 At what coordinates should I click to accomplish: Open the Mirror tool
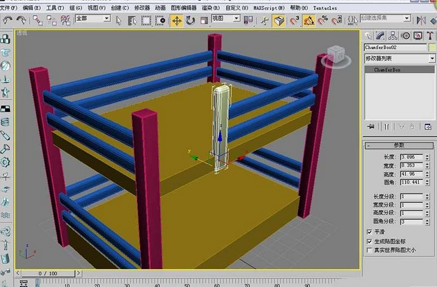(421, 20)
